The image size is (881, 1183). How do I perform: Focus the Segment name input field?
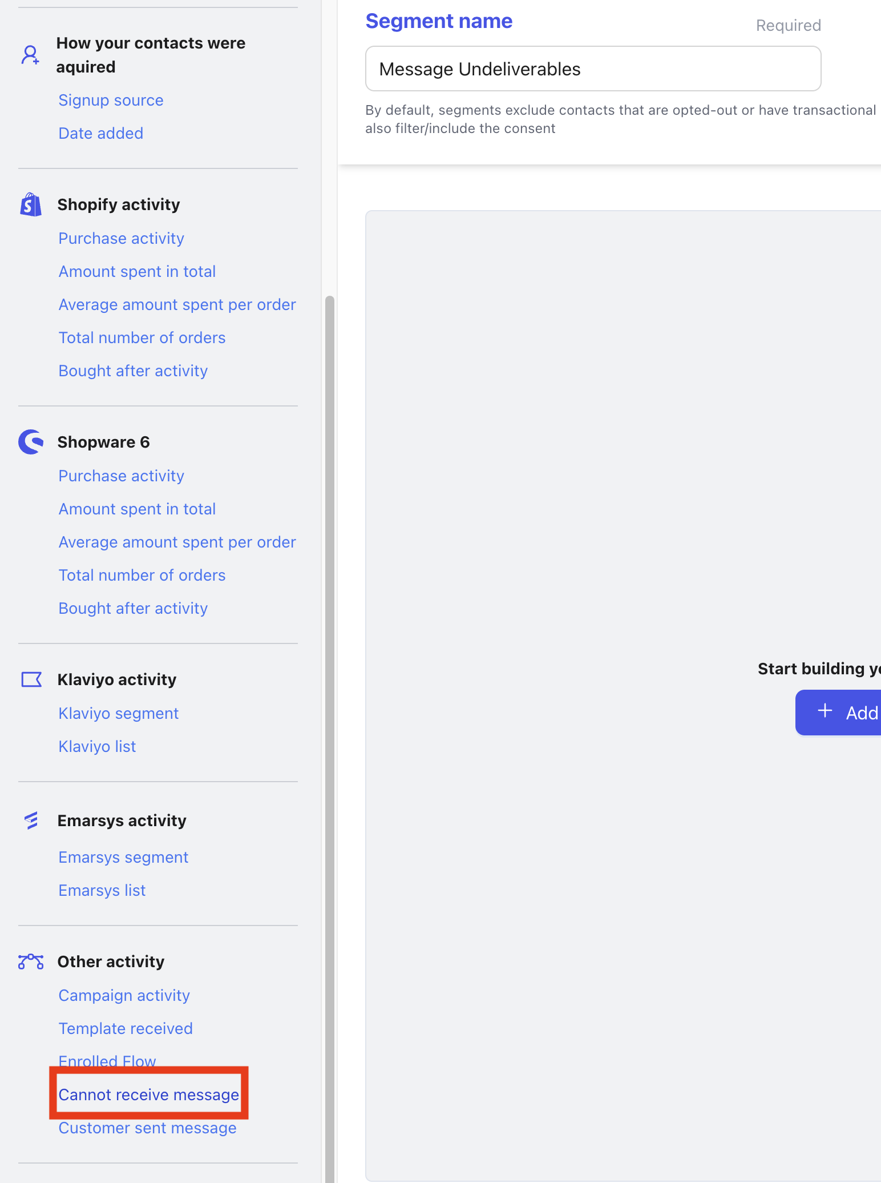click(x=593, y=69)
